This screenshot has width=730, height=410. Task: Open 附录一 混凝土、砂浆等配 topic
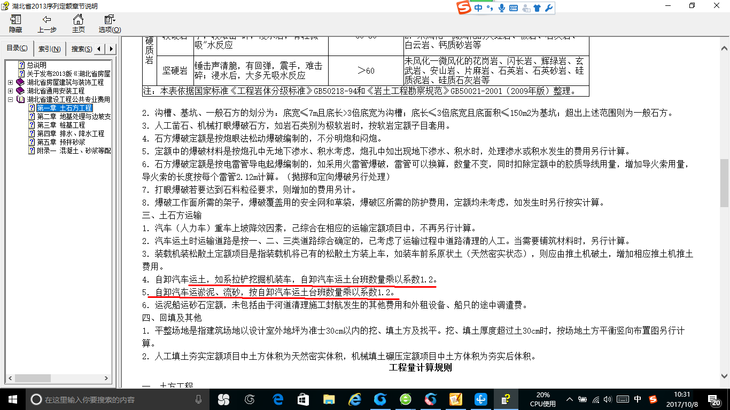pyautogui.click(x=73, y=151)
